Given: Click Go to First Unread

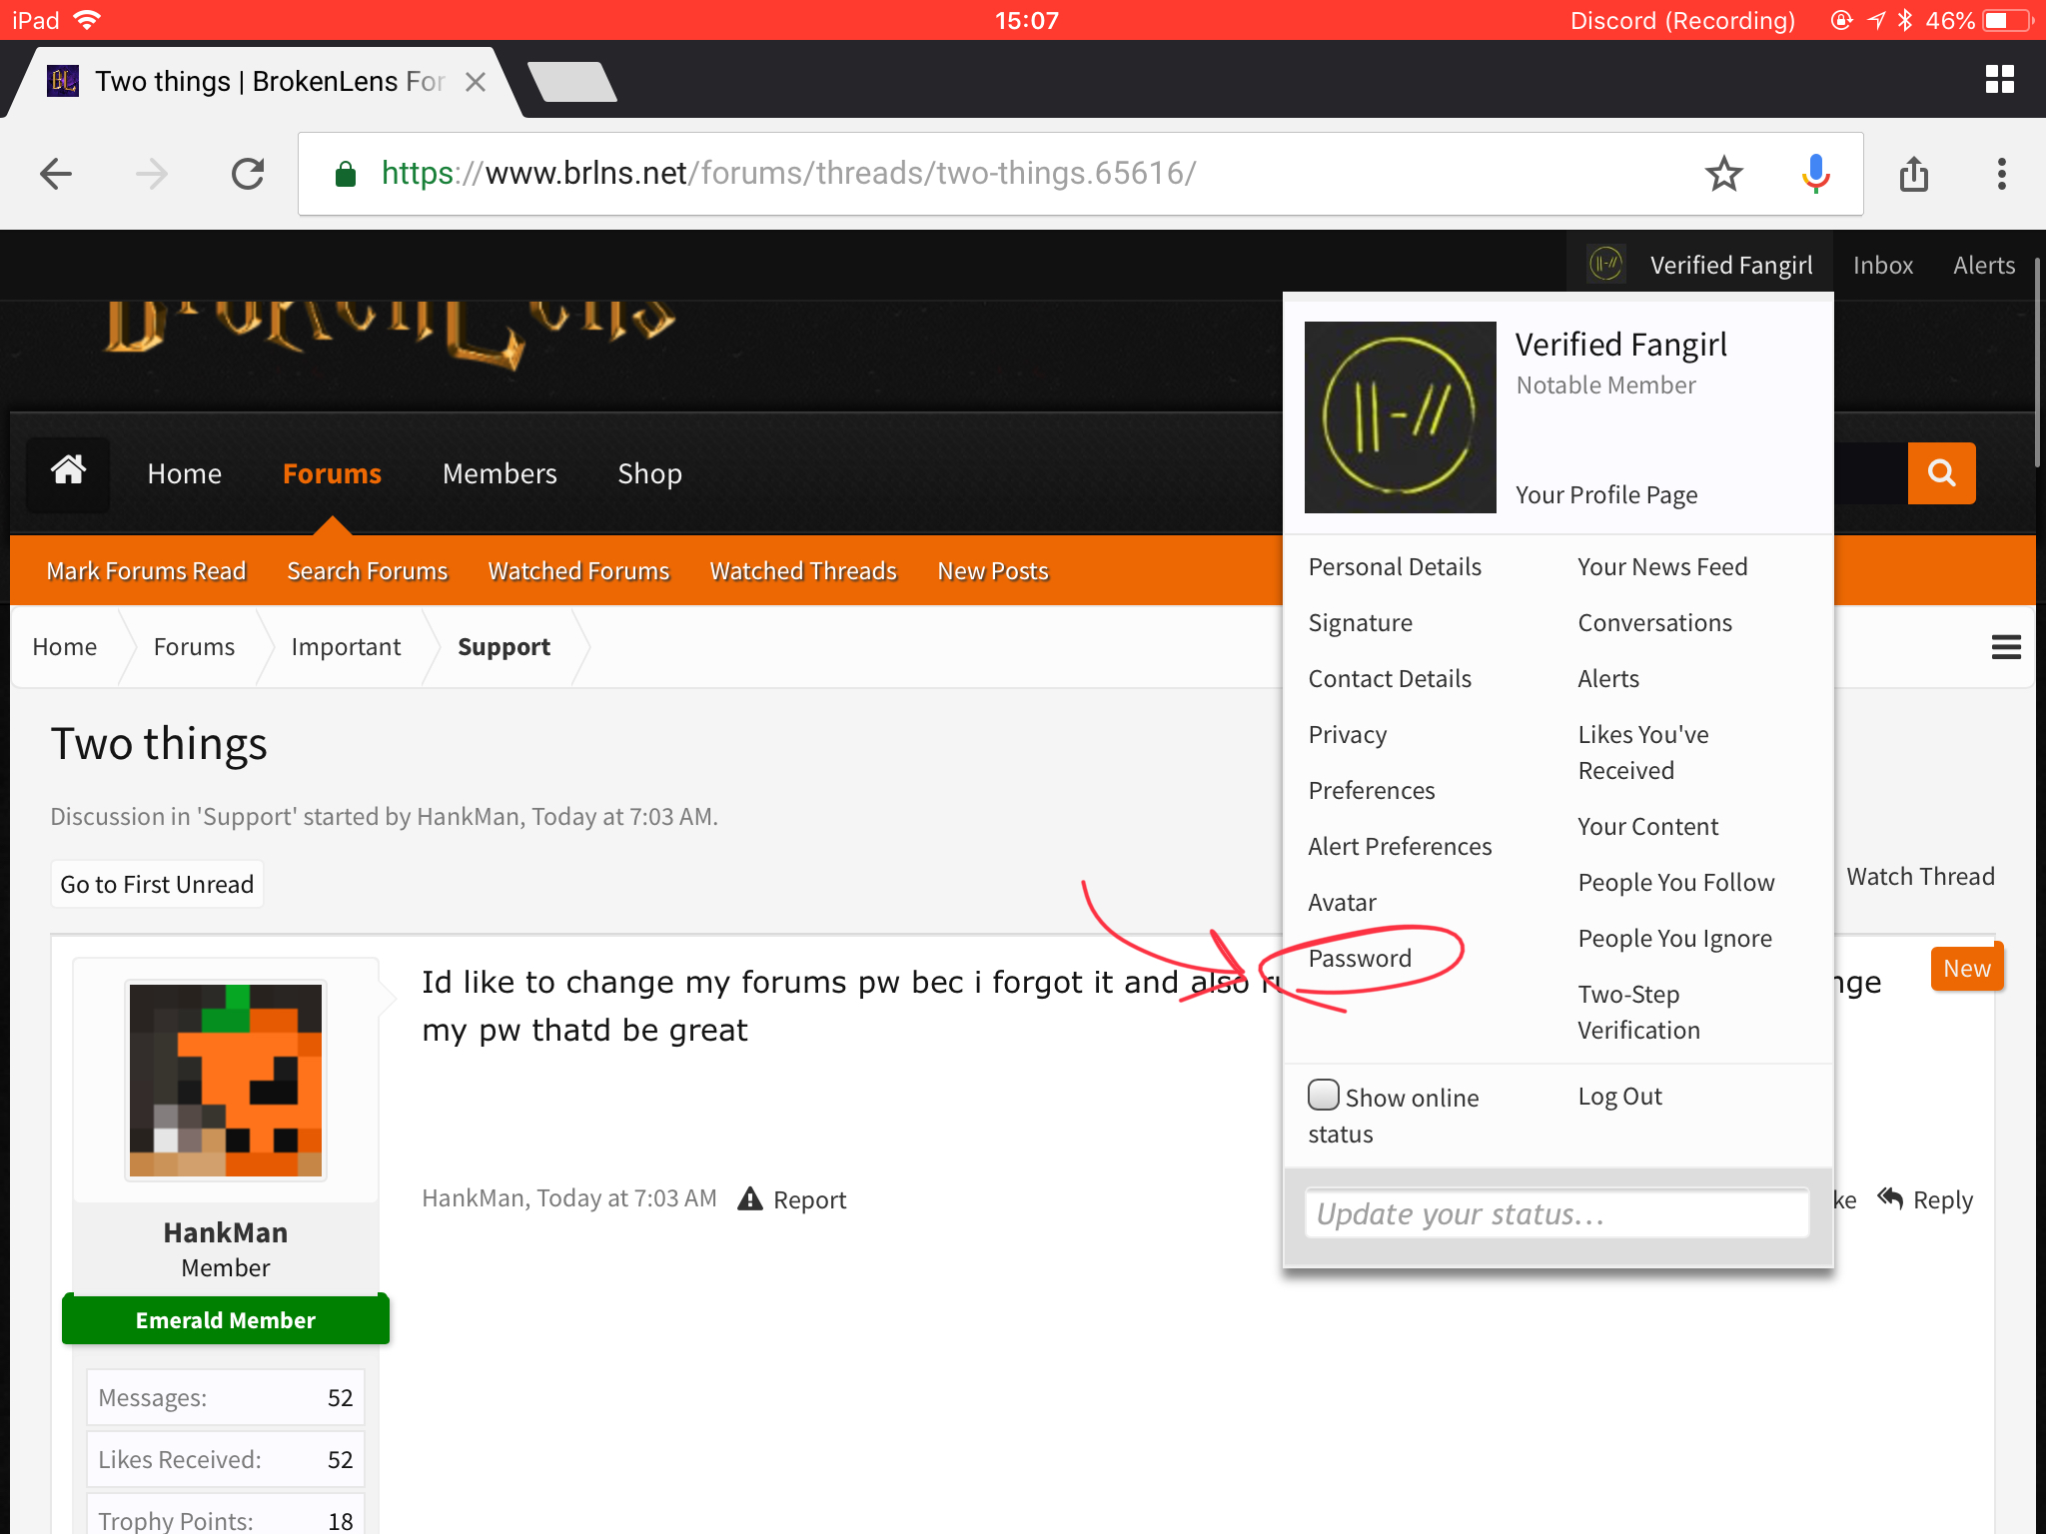Looking at the screenshot, I should tap(157, 884).
